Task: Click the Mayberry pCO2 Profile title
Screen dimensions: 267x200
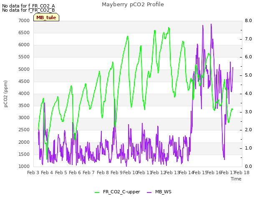Action: [x=133, y=5]
